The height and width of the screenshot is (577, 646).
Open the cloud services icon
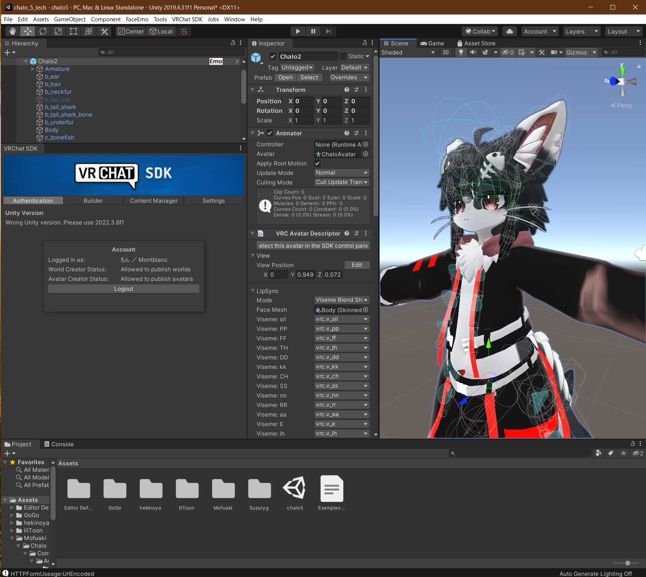pyautogui.click(x=509, y=31)
